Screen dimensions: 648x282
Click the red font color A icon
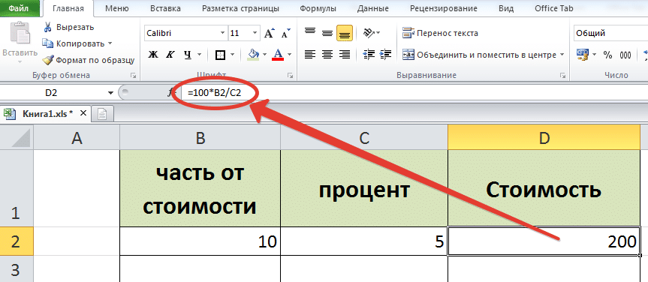click(278, 54)
